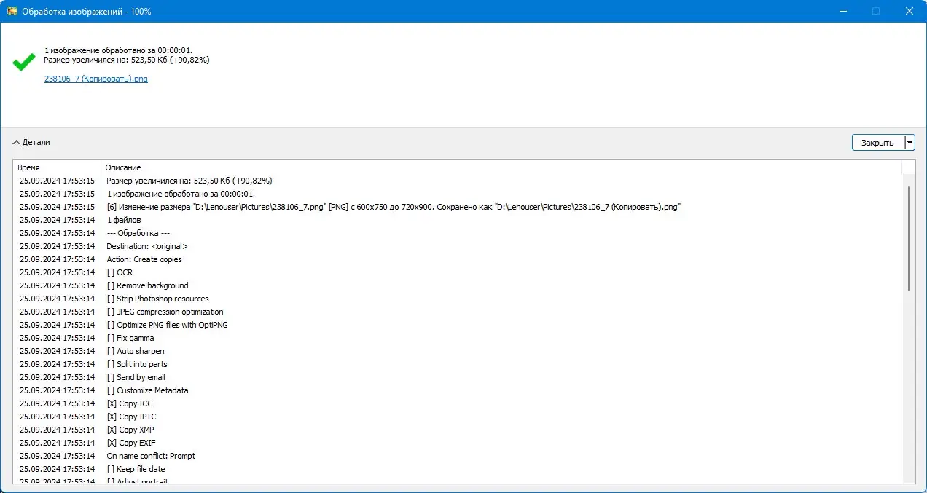Select the "[ ] Split into parts" row
Viewport: 927px width, 493px height.
[x=458, y=364]
